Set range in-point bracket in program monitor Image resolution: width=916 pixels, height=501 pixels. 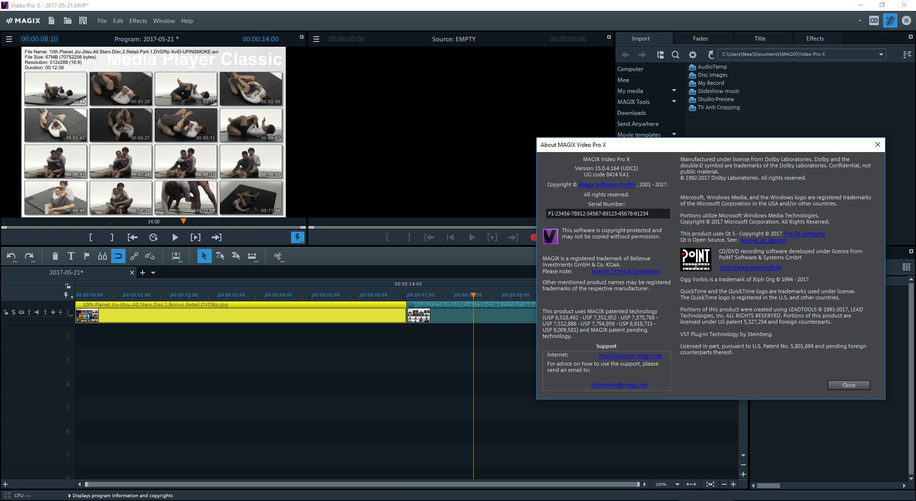[x=91, y=237]
